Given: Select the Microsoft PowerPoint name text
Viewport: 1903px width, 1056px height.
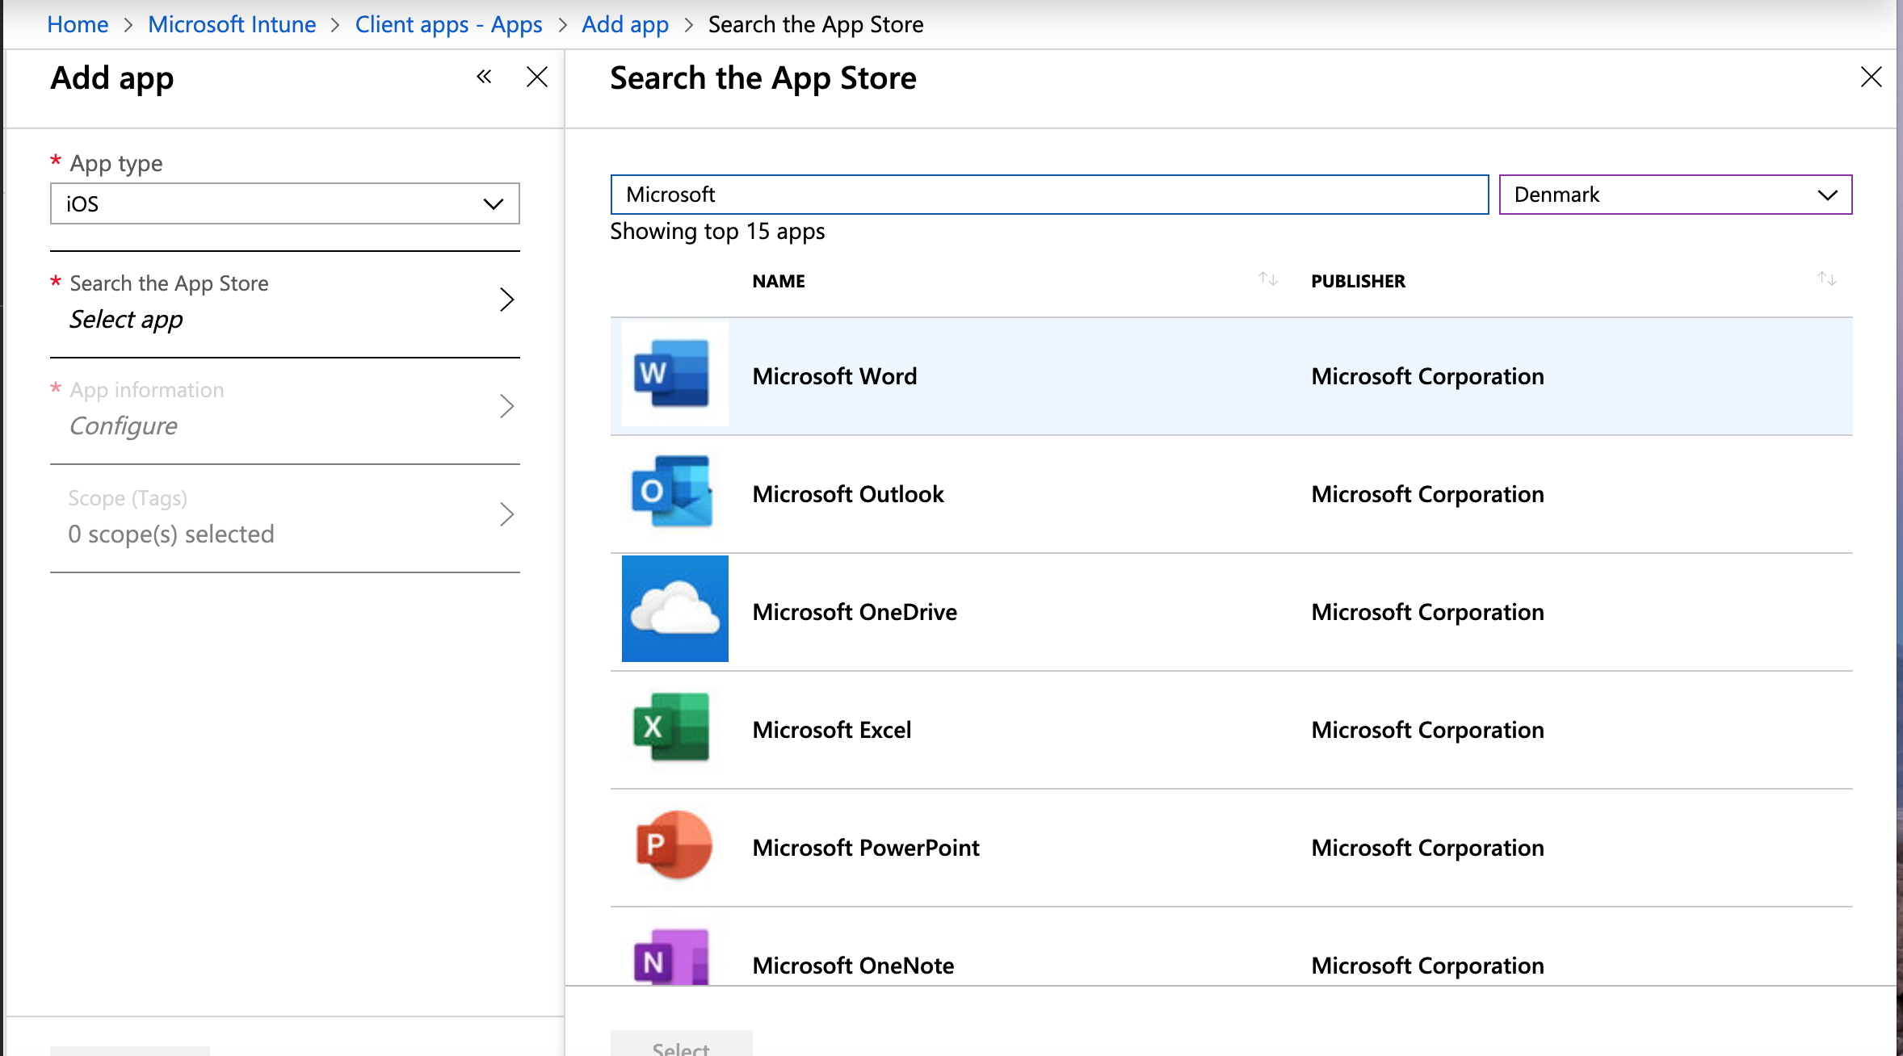Looking at the screenshot, I should pos(866,848).
